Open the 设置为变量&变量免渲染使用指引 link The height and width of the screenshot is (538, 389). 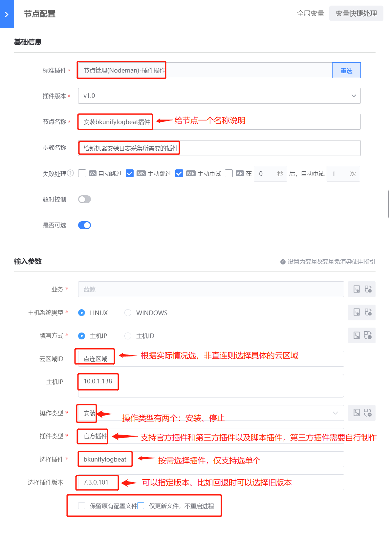[331, 262]
